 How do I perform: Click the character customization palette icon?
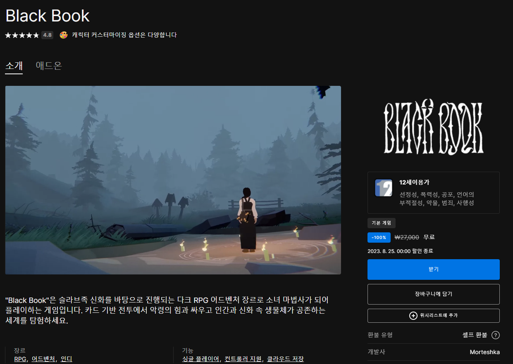(x=64, y=35)
